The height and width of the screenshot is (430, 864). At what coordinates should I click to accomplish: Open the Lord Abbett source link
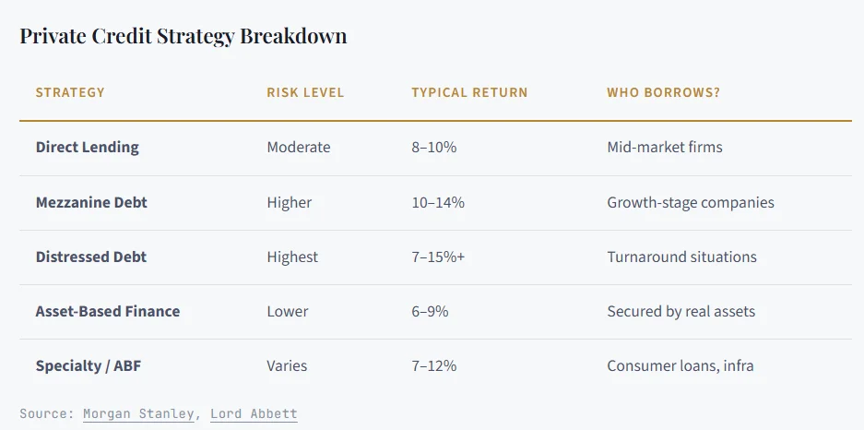tap(254, 413)
